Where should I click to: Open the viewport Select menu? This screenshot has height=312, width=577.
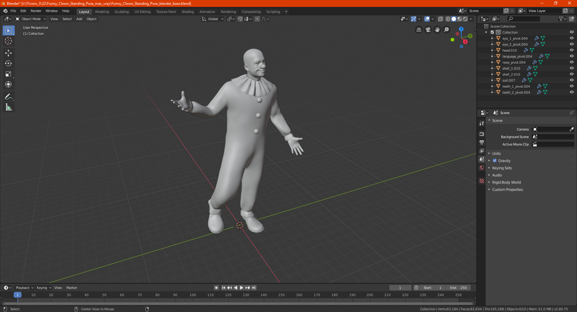tap(67, 19)
